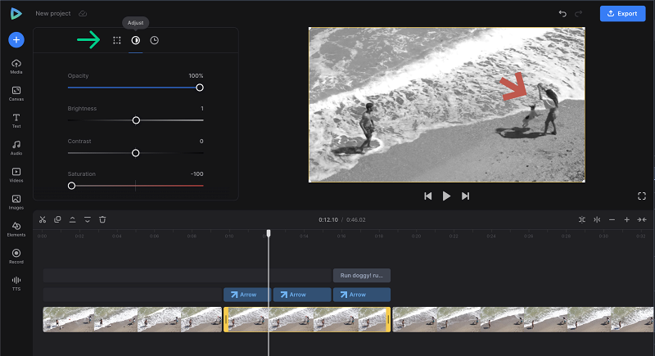This screenshot has height=356, width=655.
Task: Move selected layer down
Action: 88,219
